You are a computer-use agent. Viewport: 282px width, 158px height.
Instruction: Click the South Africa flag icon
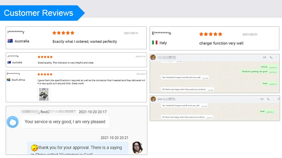coord(8,80)
